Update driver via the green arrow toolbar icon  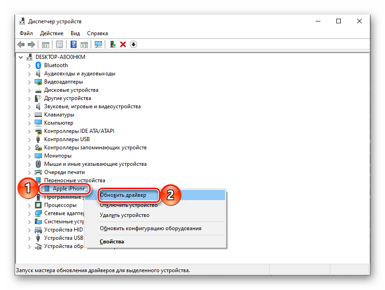pos(113,45)
